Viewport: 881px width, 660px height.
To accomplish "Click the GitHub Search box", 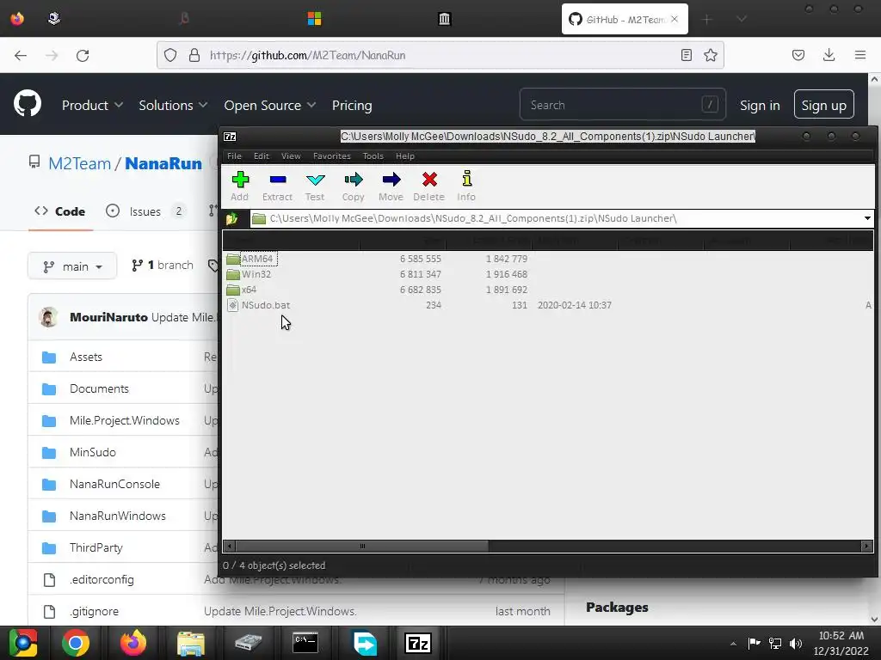I will (x=623, y=104).
